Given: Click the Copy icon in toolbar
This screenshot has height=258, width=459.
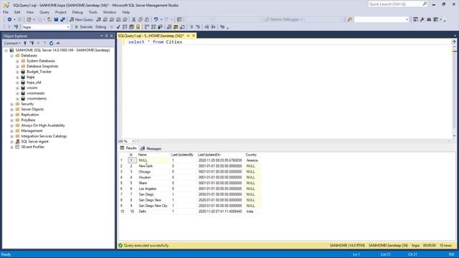Looking at the screenshot, I should click(x=141, y=19).
